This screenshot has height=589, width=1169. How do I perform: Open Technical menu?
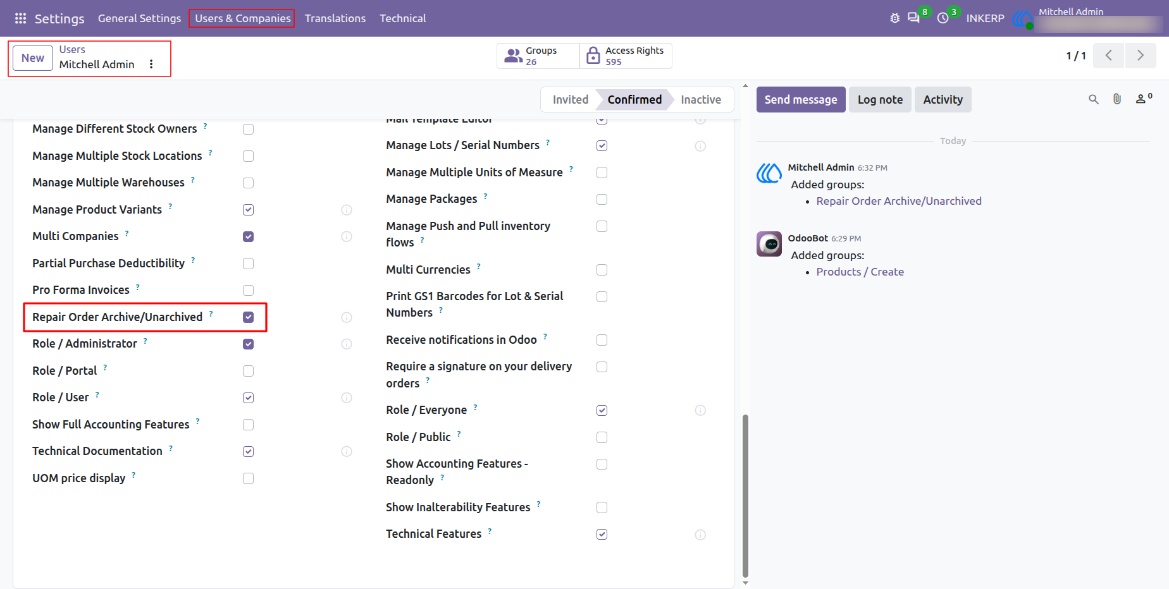(x=402, y=18)
